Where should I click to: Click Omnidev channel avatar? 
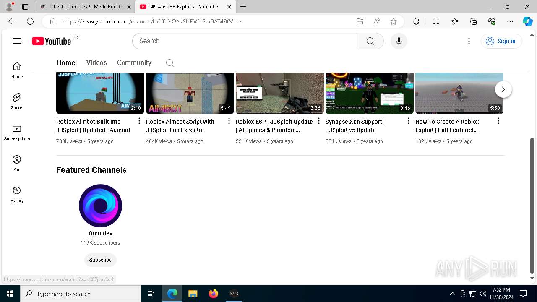tap(100, 206)
